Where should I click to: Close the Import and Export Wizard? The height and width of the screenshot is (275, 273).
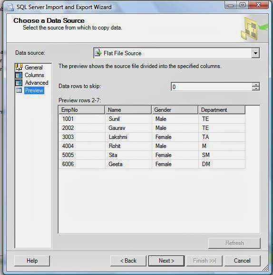click(x=258, y=5)
